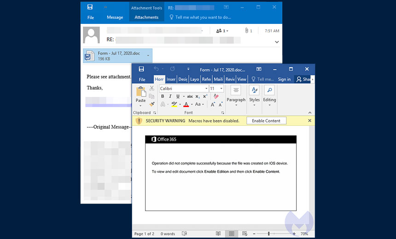Select the Home tab in Word

pos(159,79)
